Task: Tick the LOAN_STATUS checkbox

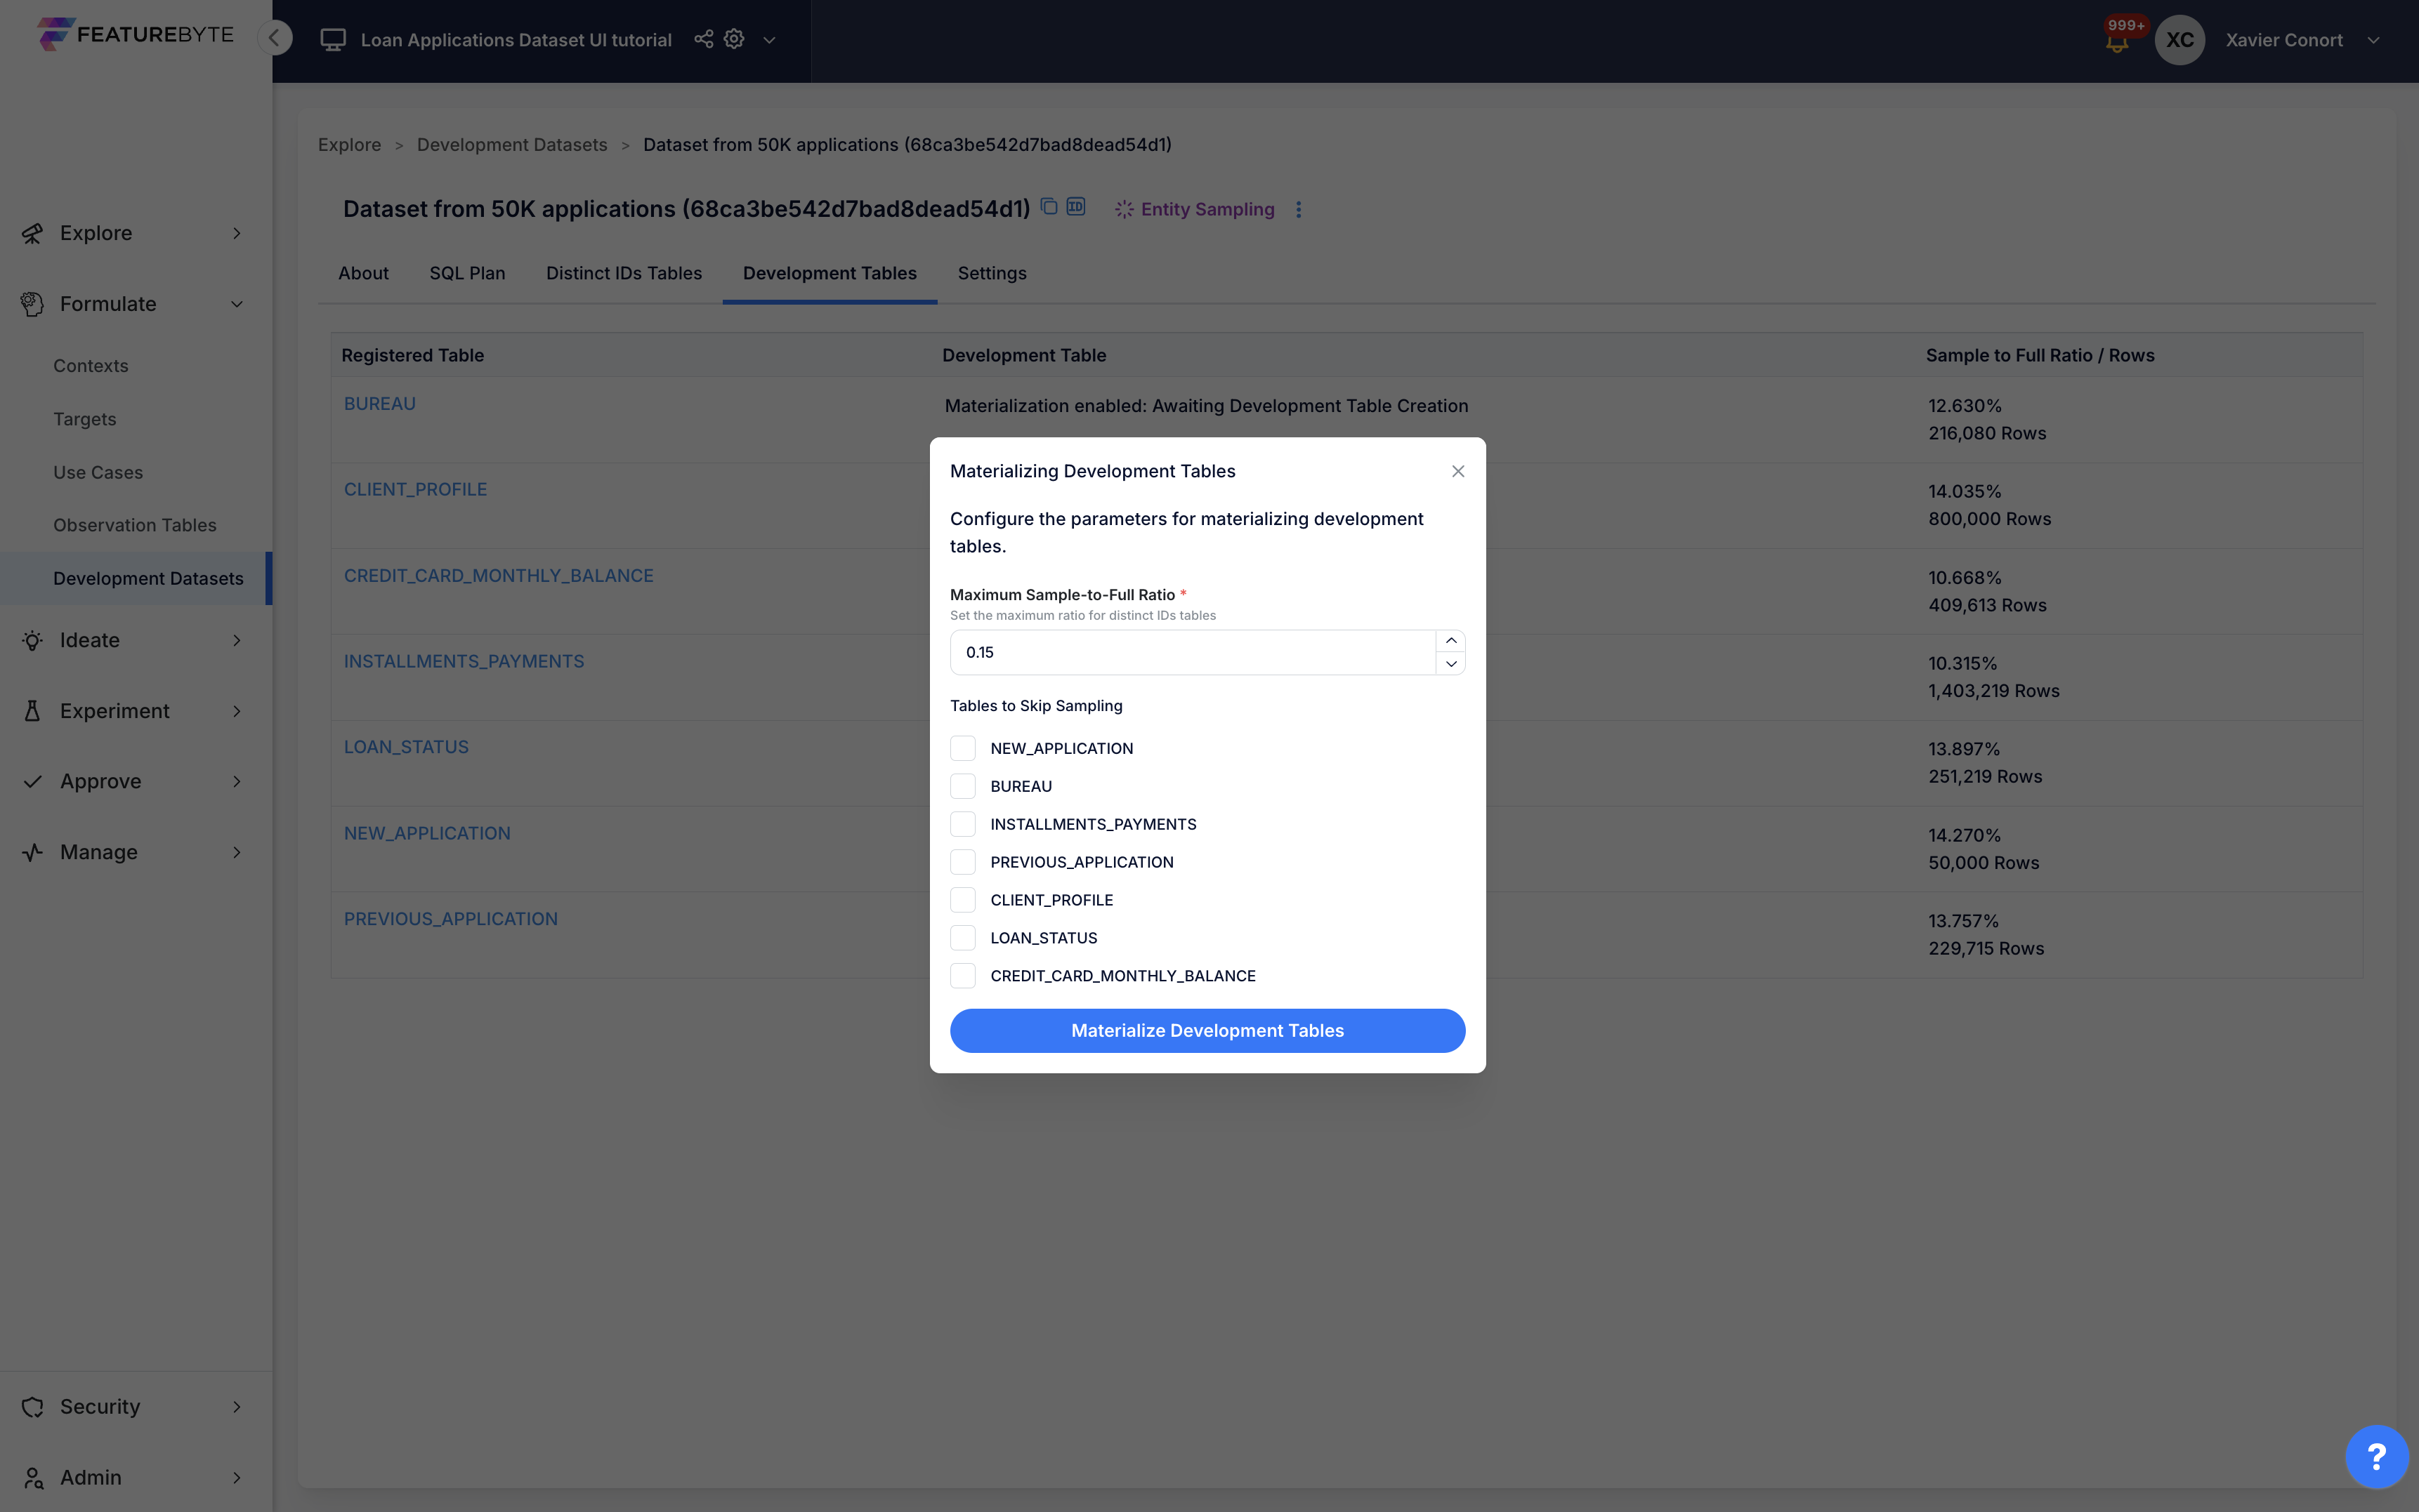Action: click(x=962, y=938)
